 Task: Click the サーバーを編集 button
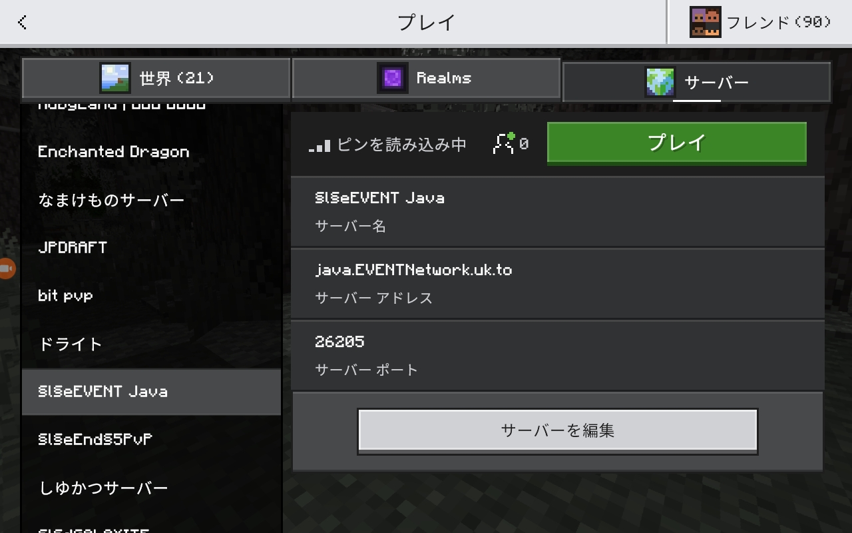click(x=558, y=431)
